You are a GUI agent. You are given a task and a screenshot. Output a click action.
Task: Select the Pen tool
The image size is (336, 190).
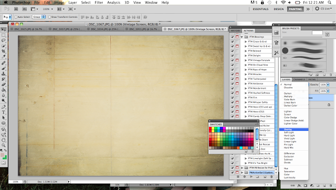click(x=4, y=107)
